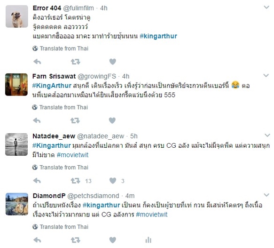Open the dropdown arrow on Natadee_aew's tweet

[267, 135]
